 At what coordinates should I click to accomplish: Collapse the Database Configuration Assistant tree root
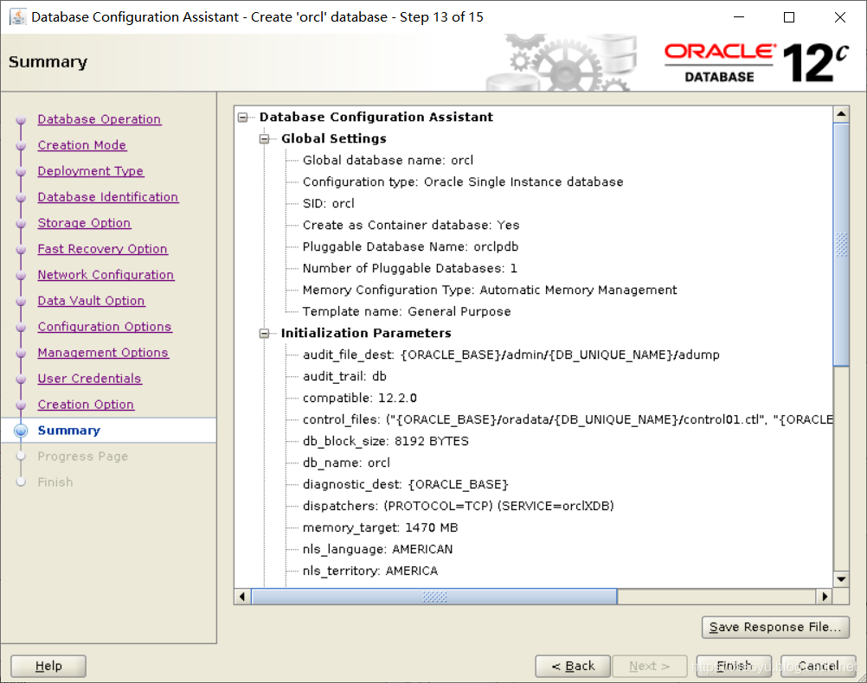[x=242, y=118]
